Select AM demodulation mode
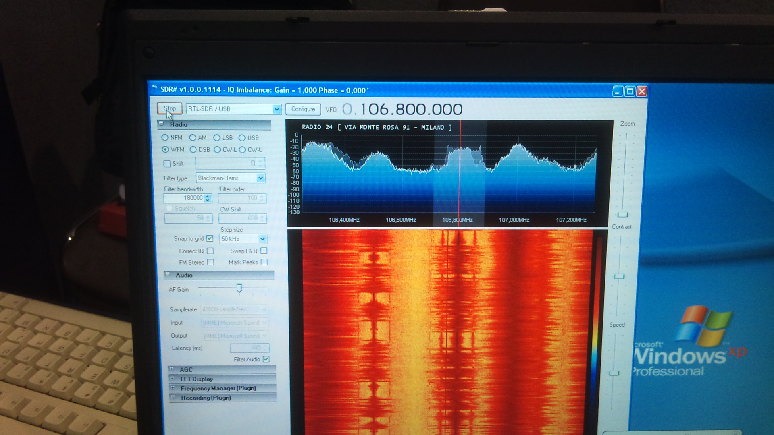 coord(193,137)
